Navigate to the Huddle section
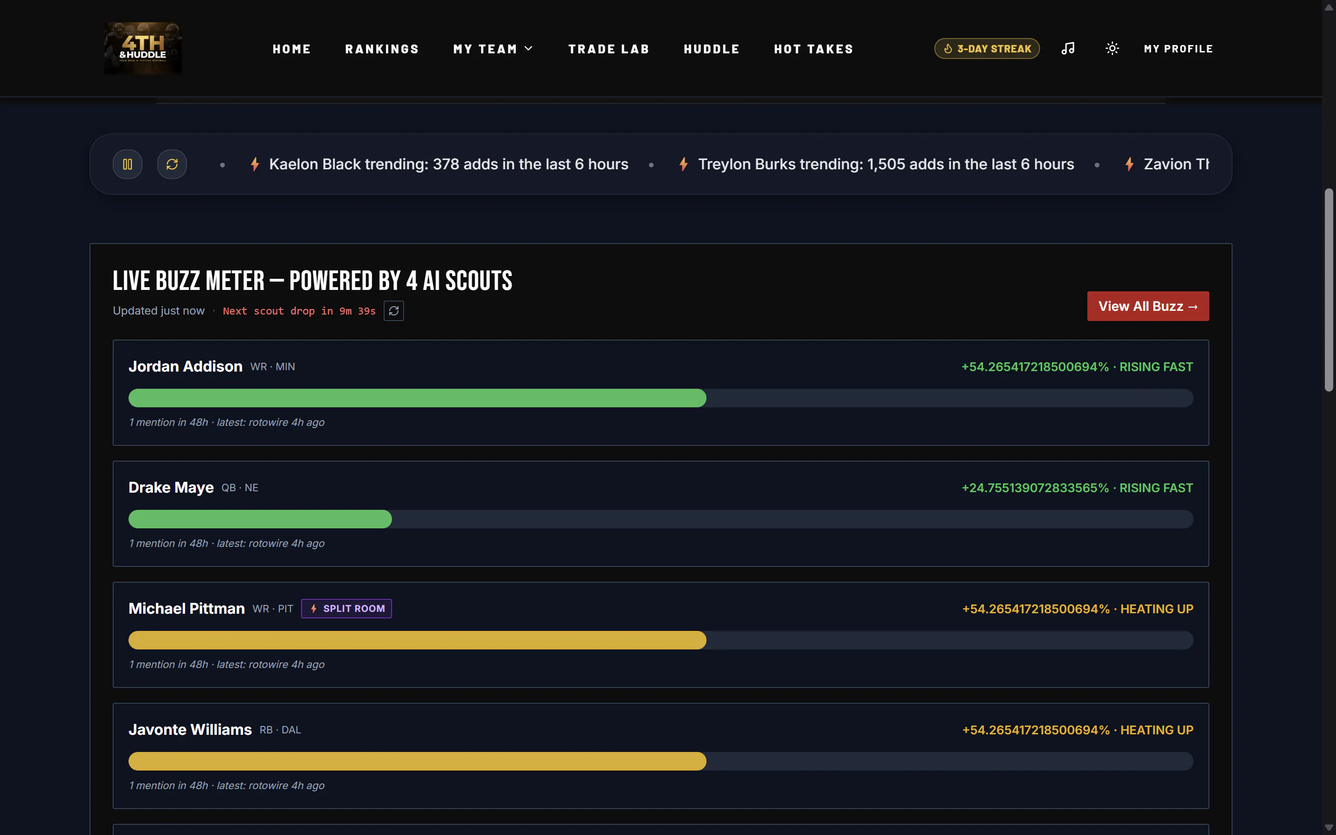The width and height of the screenshot is (1336, 835). pos(712,49)
